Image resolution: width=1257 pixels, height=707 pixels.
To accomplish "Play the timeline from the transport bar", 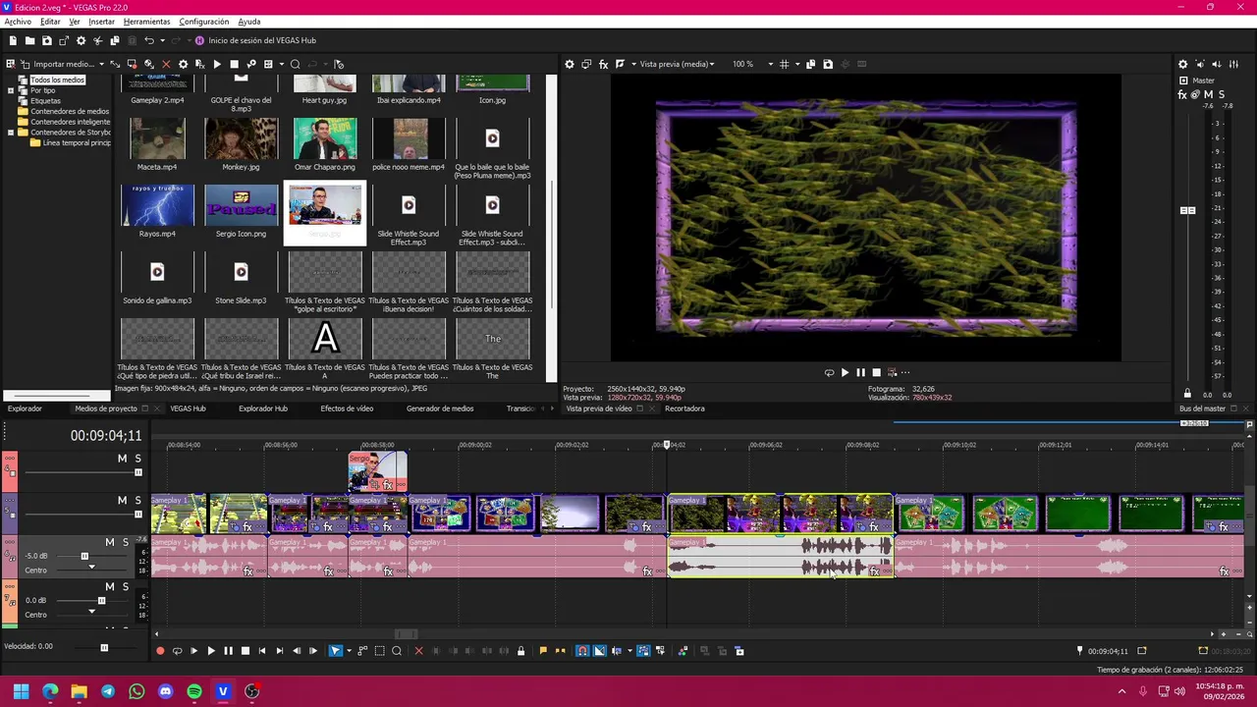I will [210, 650].
